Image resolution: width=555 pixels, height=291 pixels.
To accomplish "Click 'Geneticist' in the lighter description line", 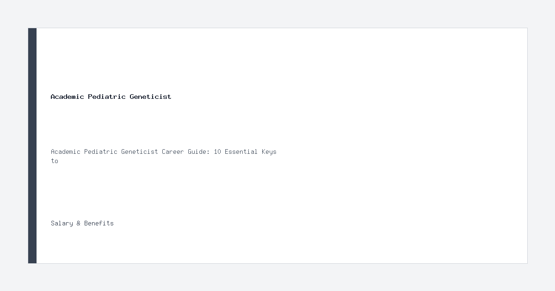I will click(x=140, y=152).
